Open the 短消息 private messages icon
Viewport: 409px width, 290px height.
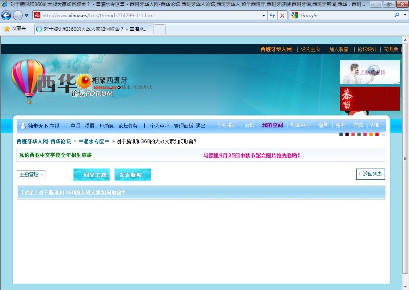point(106,126)
